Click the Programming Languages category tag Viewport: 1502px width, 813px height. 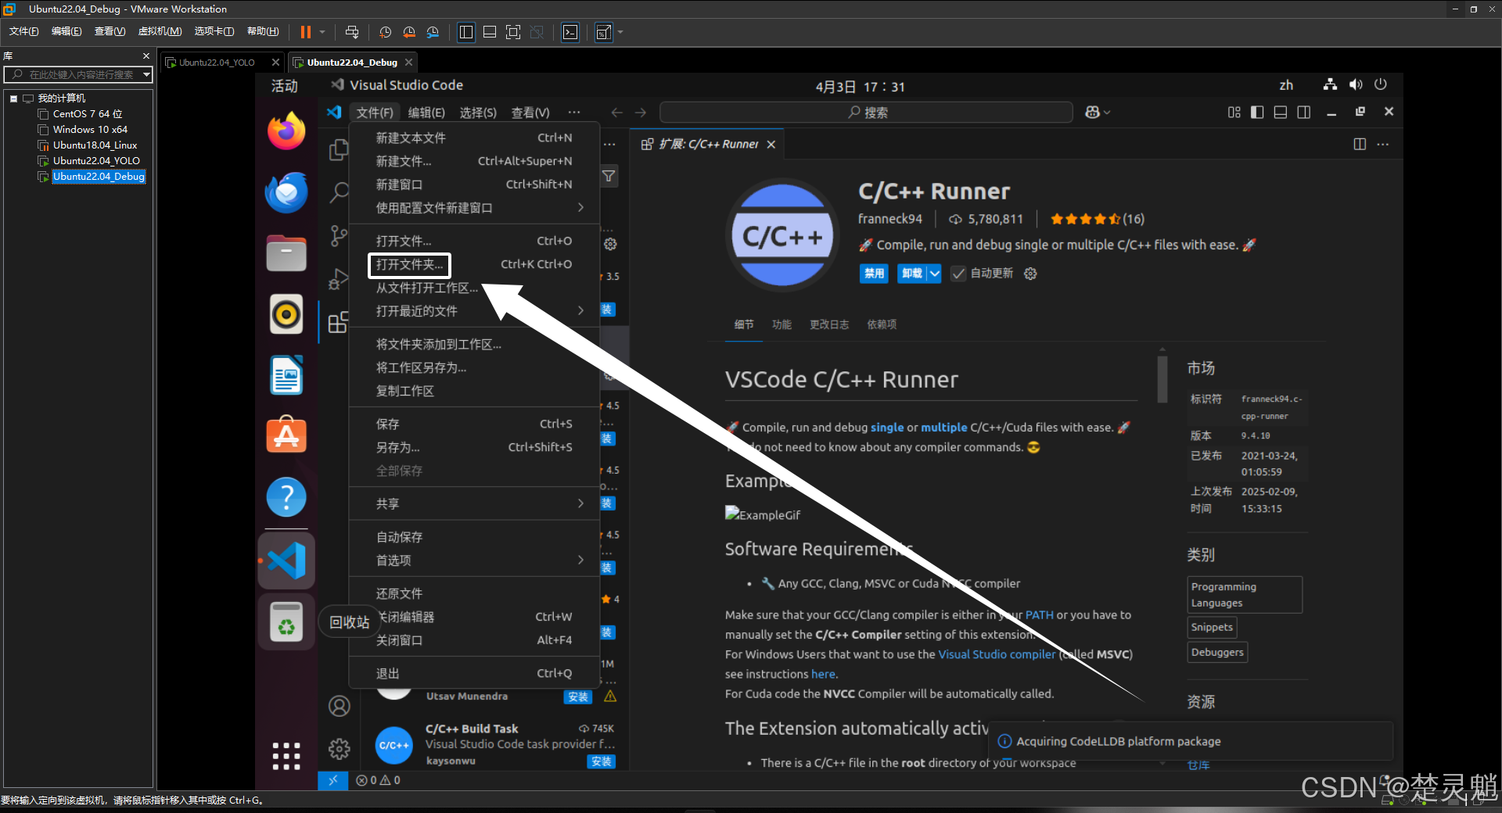1244,595
